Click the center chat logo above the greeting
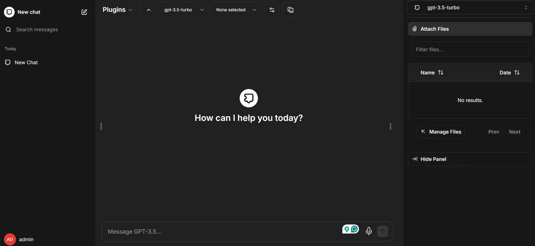 pos(249,98)
